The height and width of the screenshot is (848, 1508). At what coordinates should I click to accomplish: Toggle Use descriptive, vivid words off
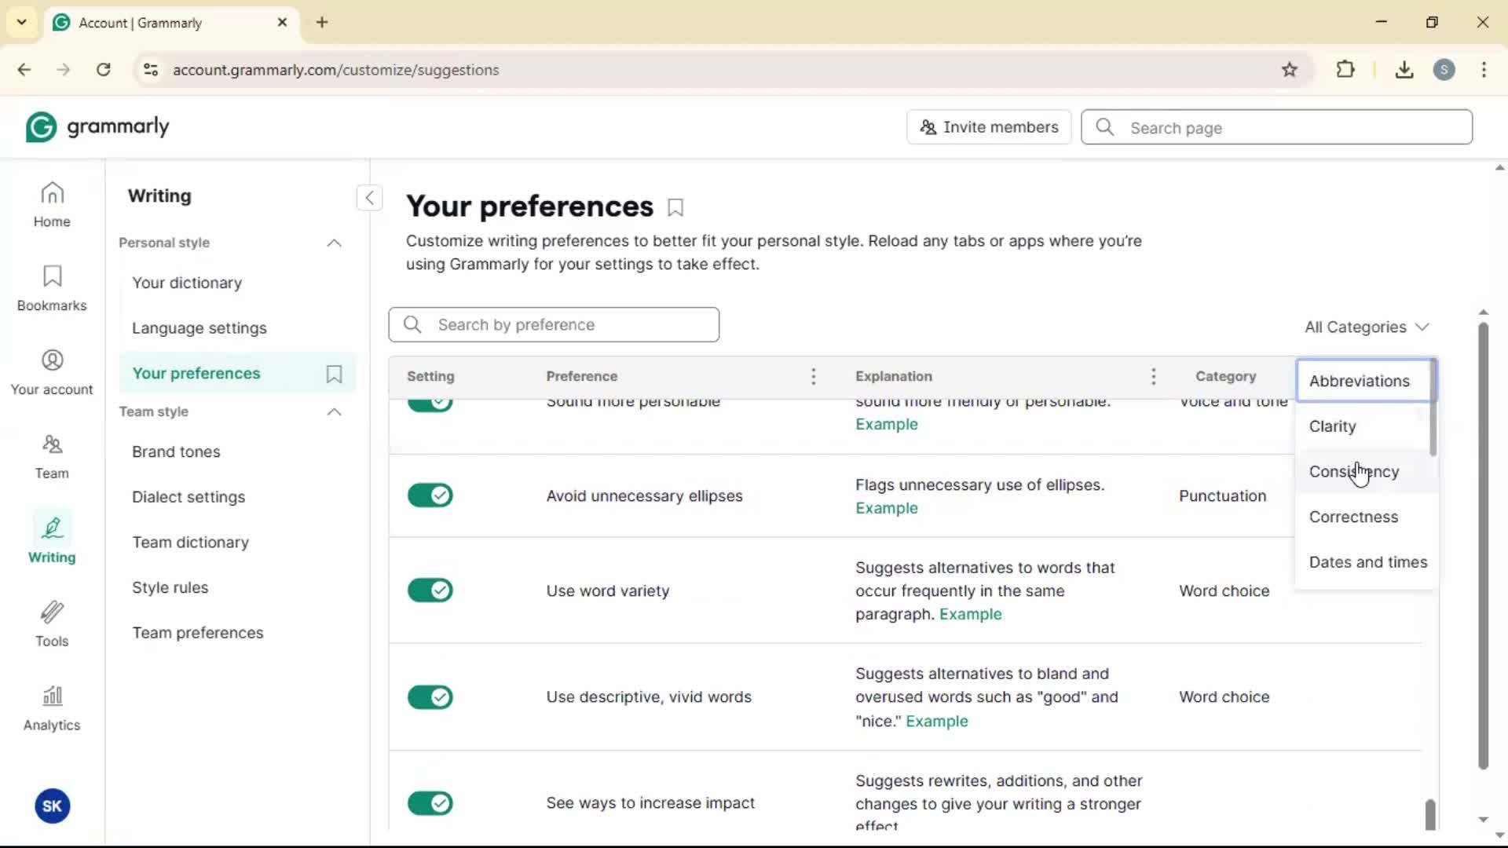(x=430, y=697)
